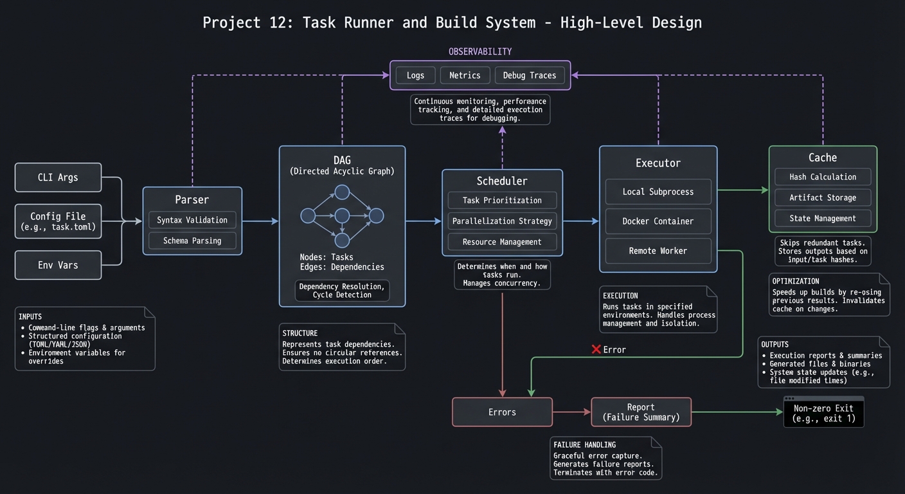Image resolution: width=905 pixels, height=494 pixels.
Task: Select the topmost circle node in the DAG graph
Action: [342, 192]
